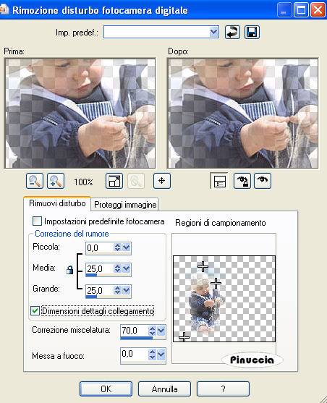Click the proof eye icon

point(263,181)
